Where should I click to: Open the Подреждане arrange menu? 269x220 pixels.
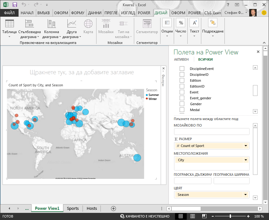[x=213, y=23]
